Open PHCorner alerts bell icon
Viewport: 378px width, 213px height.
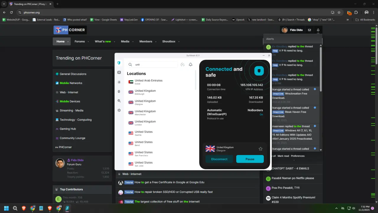click(x=318, y=30)
